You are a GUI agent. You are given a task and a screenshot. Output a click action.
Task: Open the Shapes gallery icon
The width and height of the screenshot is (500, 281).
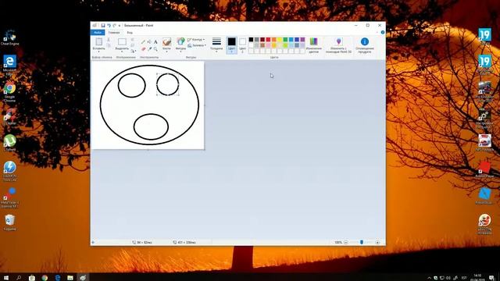[x=180, y=41]
